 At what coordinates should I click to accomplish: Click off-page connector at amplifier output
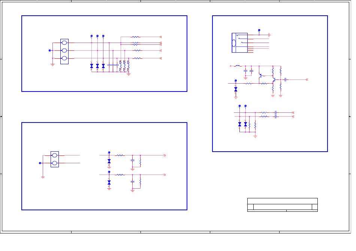[307, 80]
